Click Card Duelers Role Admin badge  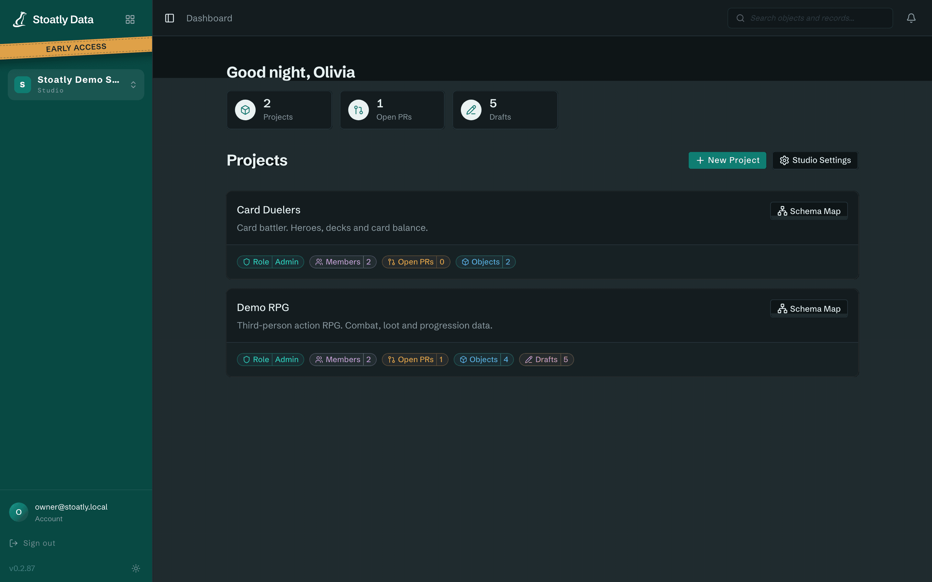270,262
